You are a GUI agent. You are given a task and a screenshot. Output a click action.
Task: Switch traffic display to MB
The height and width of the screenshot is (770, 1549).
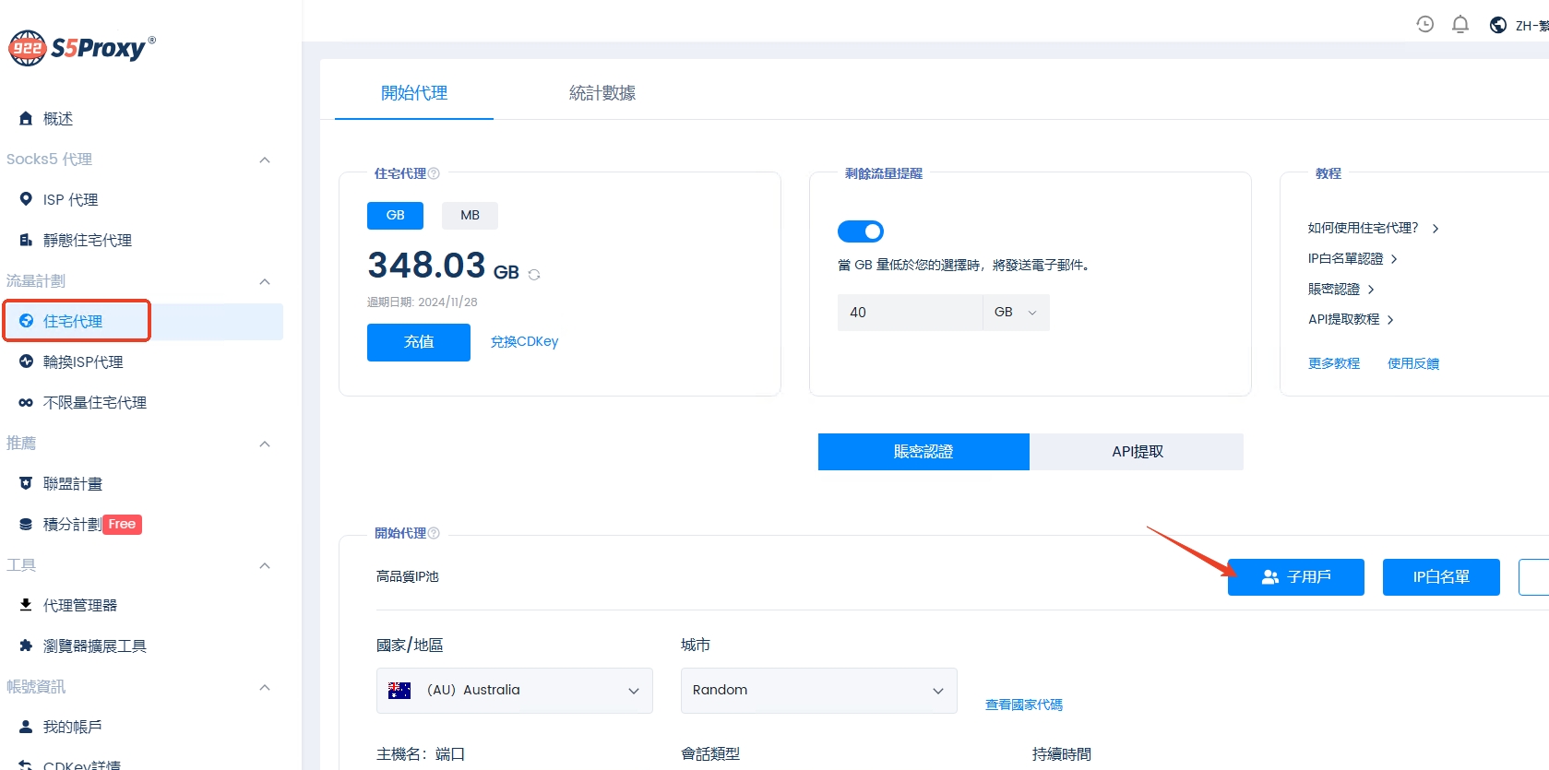point(470,215)
